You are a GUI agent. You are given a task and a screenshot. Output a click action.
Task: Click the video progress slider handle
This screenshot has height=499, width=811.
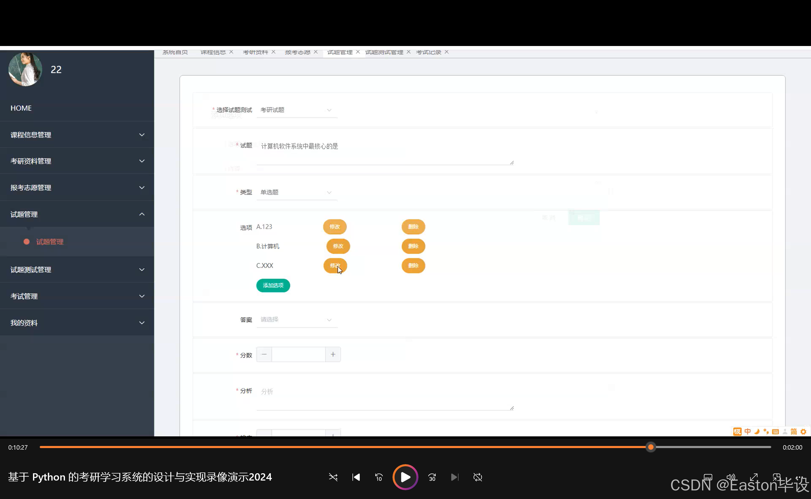(x=651, y=447)
